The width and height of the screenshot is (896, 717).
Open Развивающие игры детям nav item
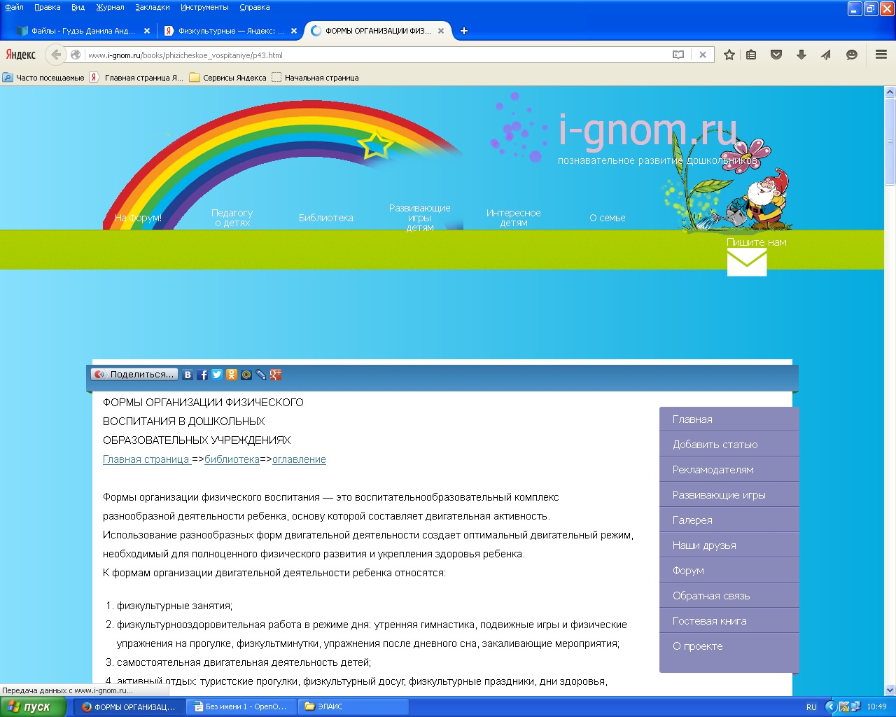420,218
